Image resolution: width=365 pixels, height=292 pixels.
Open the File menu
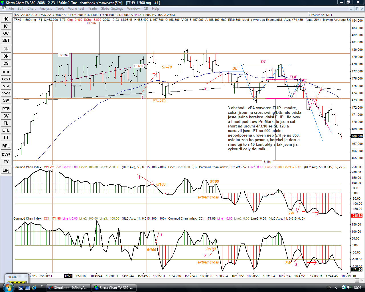click(11, 9)
